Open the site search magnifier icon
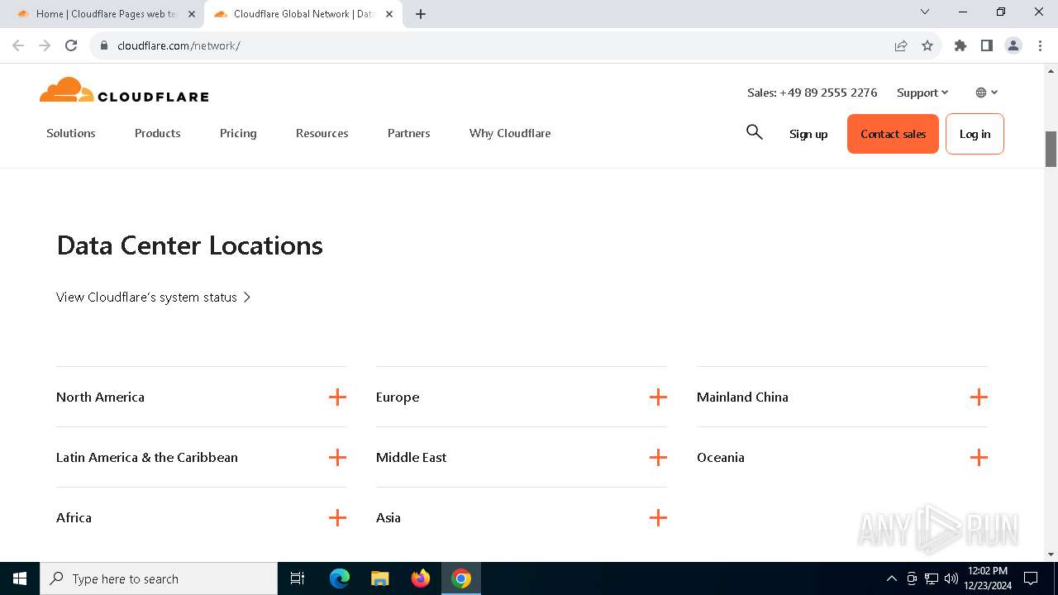1058x595 pixels. (754, 132)
